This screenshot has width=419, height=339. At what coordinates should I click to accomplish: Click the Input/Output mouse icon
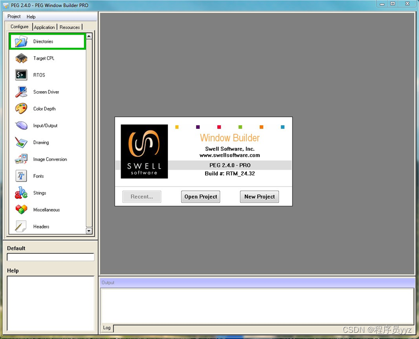[x=21, y=125]
